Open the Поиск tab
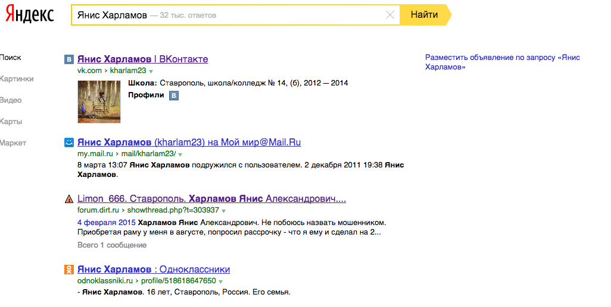Image resolution: width=611 pixels, height=307 pixels. [11, 58]
